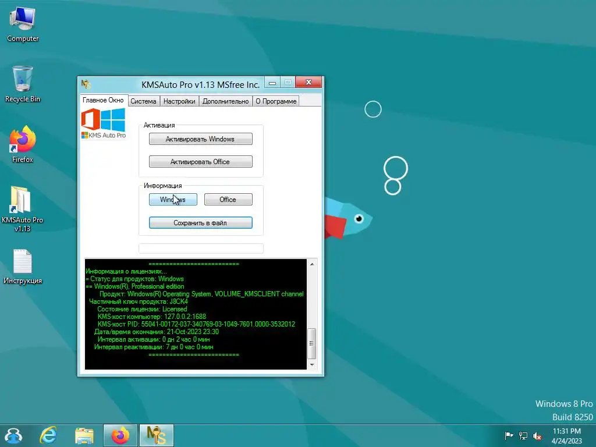Select the Firefox desktop shortcut
The image size is (596, 447).
pos(23,144)
